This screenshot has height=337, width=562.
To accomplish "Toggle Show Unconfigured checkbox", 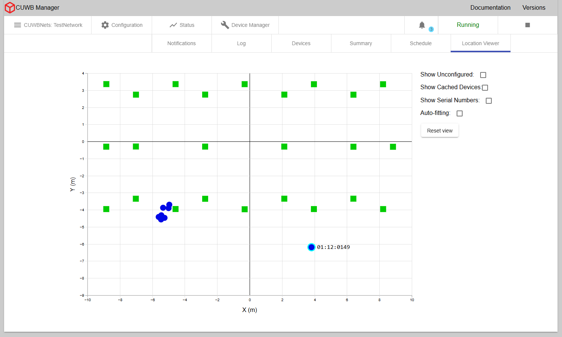I will (x=483, y=75).
